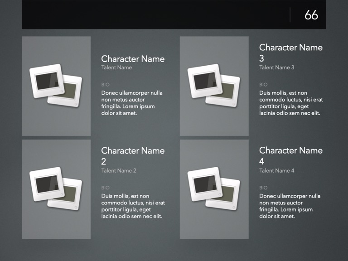Click the unnumbered "Talent Name" subtitle
Screen dimensions: 348x261
click(x=116, y=68)
